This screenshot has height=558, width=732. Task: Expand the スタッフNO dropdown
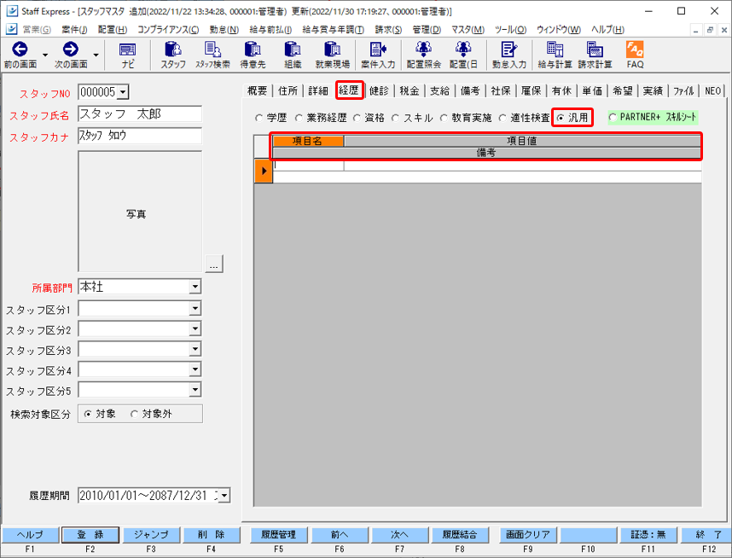click(122, 92)
